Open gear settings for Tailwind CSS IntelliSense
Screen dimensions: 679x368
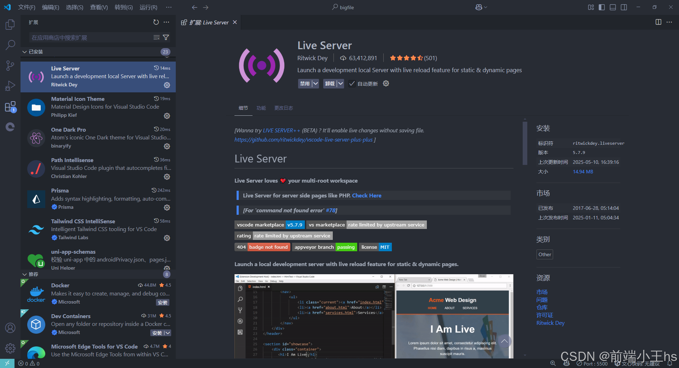click(x=167, y=238)
